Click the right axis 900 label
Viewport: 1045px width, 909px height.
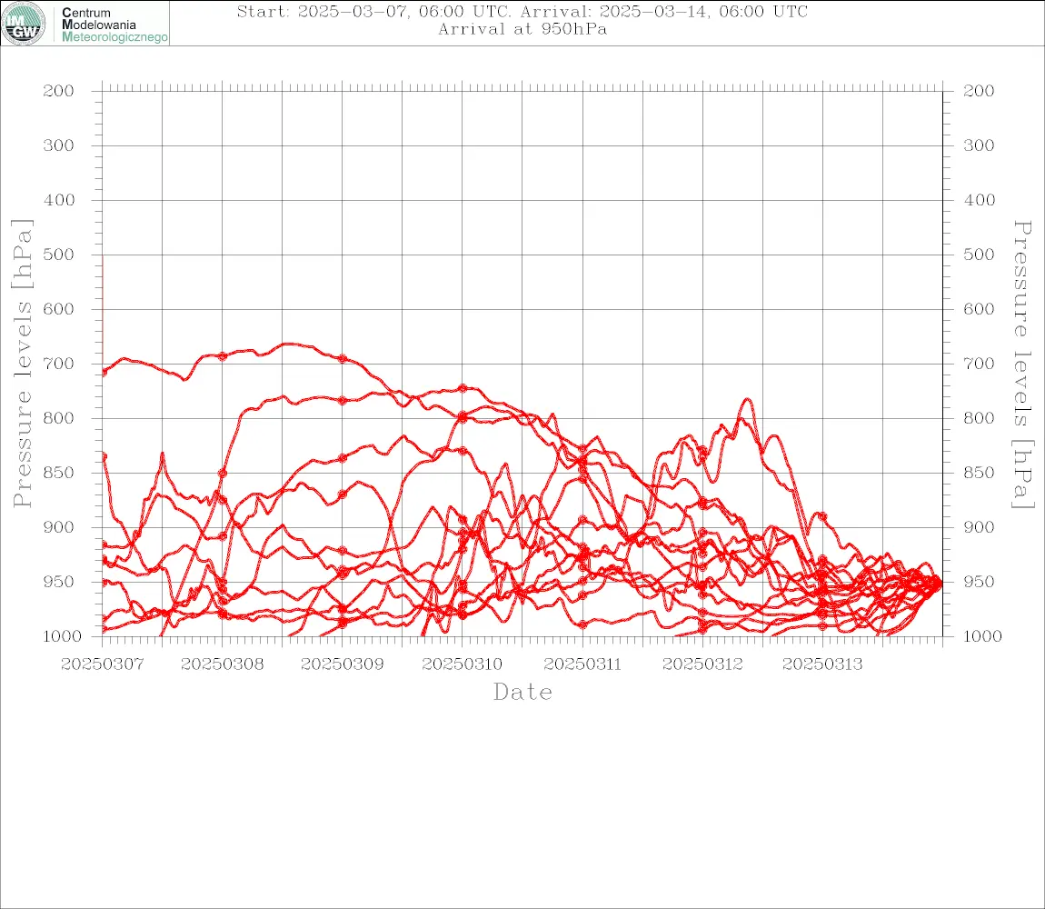(979, 527)
